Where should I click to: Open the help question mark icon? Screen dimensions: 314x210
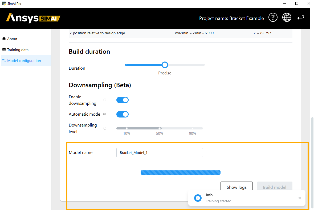(x=273, y=18)
